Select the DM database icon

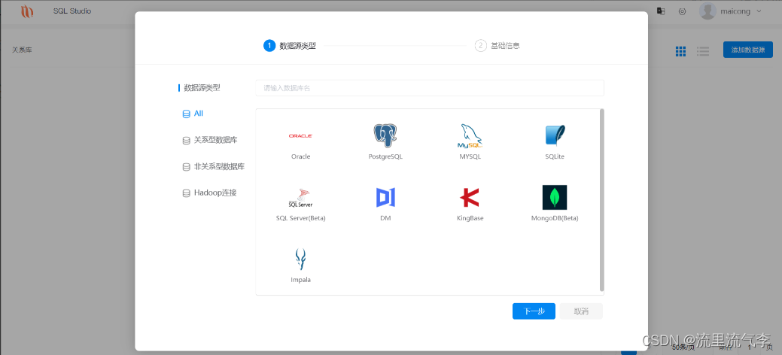tap(385, 198)
